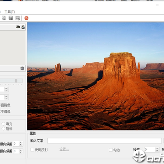Click the page icon left of floppy disk
The height and width of the screenshot is (164, 164).
coord(4,18)
